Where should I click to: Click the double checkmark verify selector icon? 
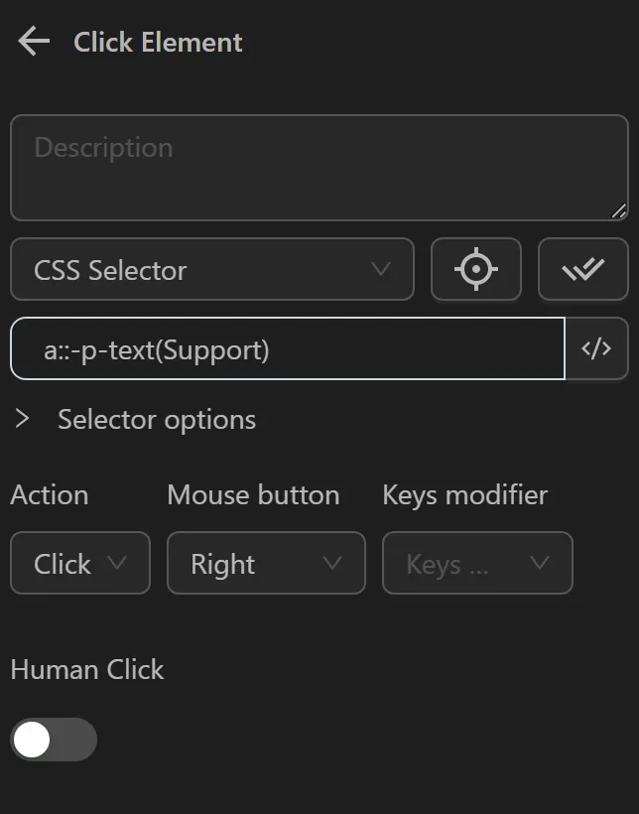[582, 269]
